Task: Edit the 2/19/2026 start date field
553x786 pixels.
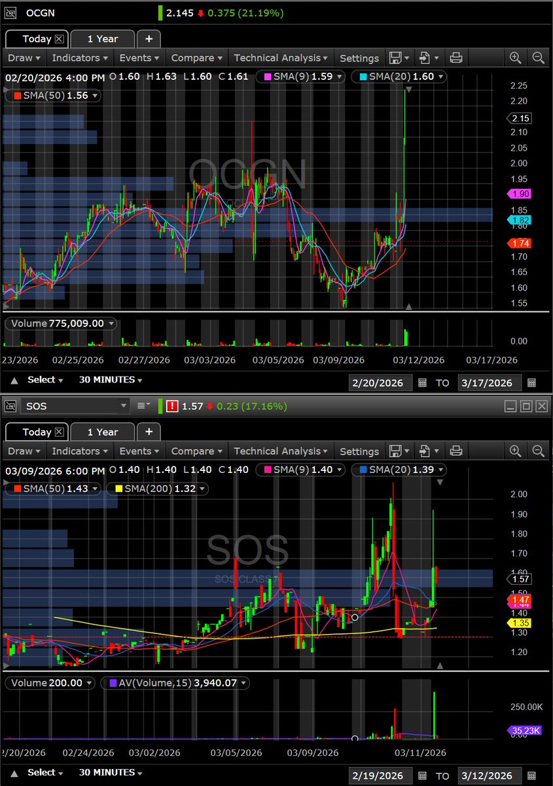Action: [x=381, y=776]
